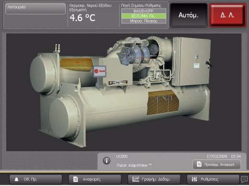The image size is (249, 186).
Task: Tap the evaporator tube bundle cutaway
Action: [163, 102]
